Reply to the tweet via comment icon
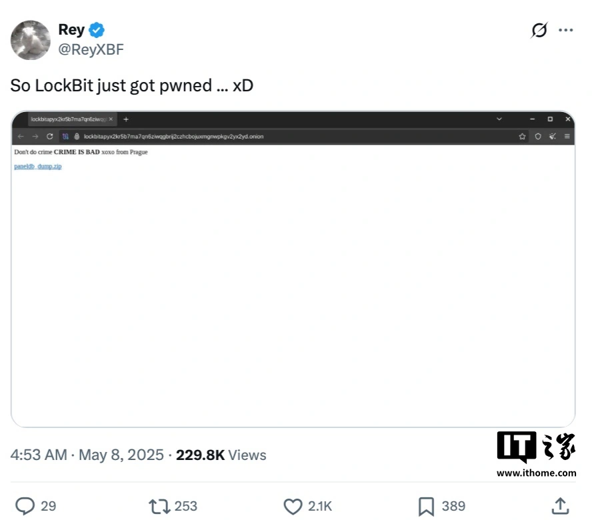 coord(25,506)
